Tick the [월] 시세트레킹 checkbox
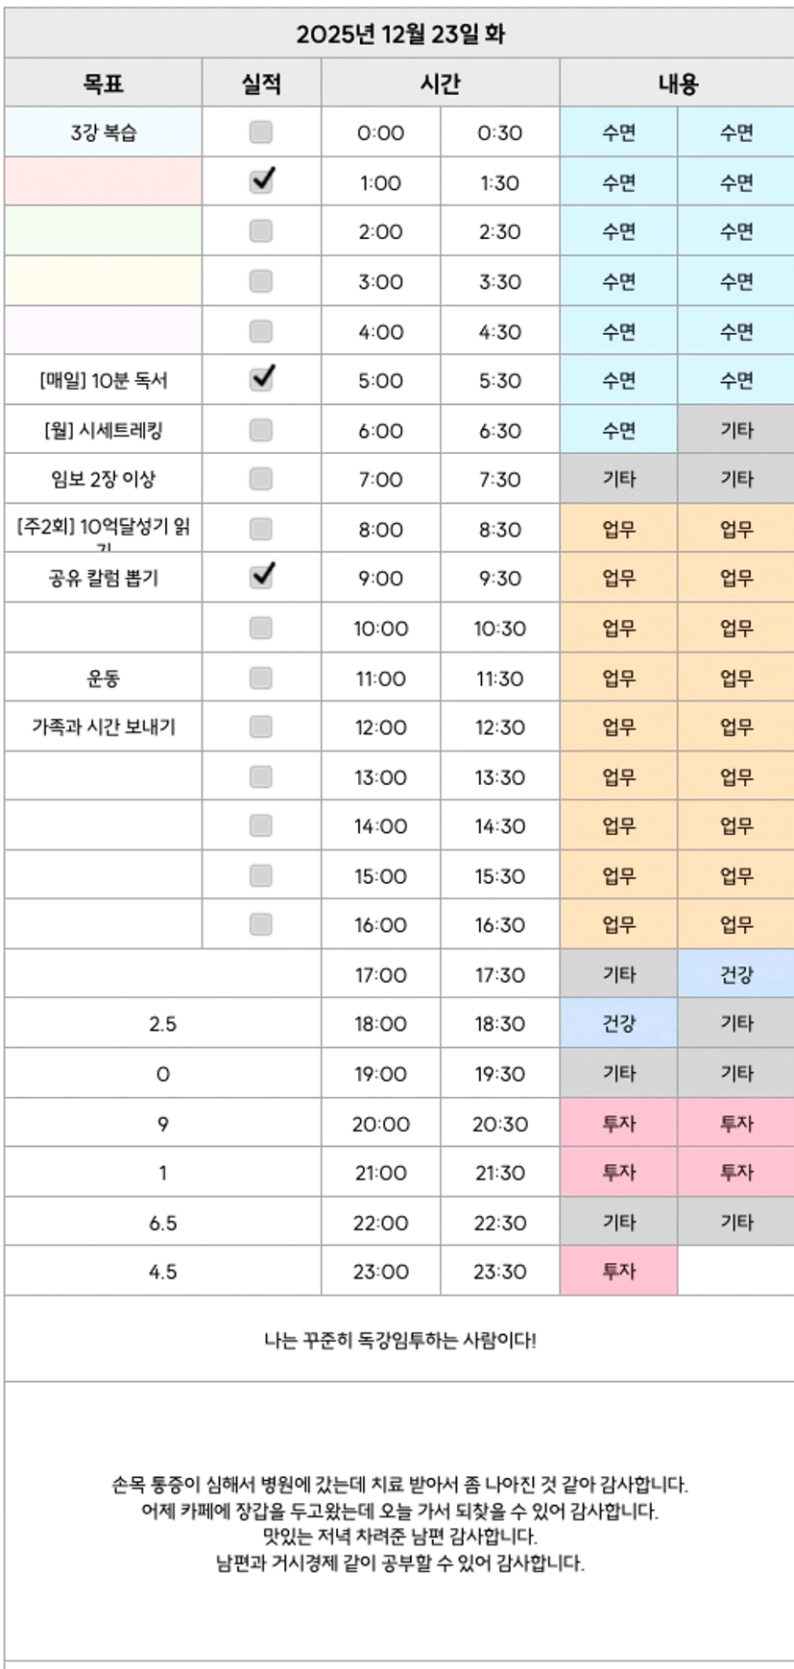The image size is (794, 1669). pyautogui.click(x=261, y=430)
